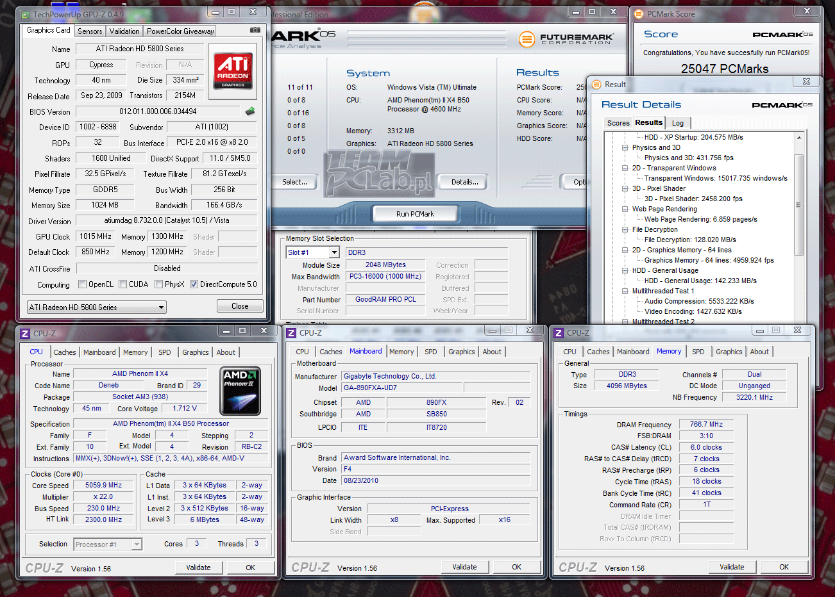This screenshot has width=835, height=597.
Task: Click the PCMark Score window title icon
Action: pos(639,13)
